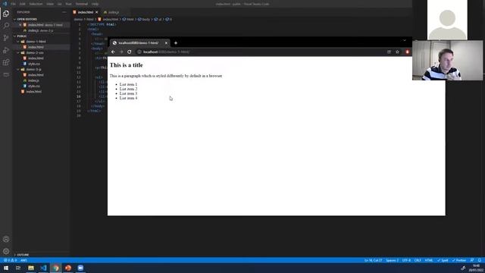
Task: Open the Search view in activity bar
Action: point(6,26)
